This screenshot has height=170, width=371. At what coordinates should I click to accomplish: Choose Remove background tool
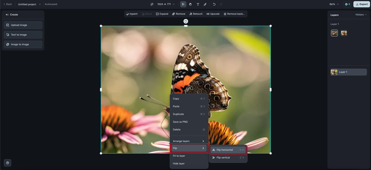(234, 14)
